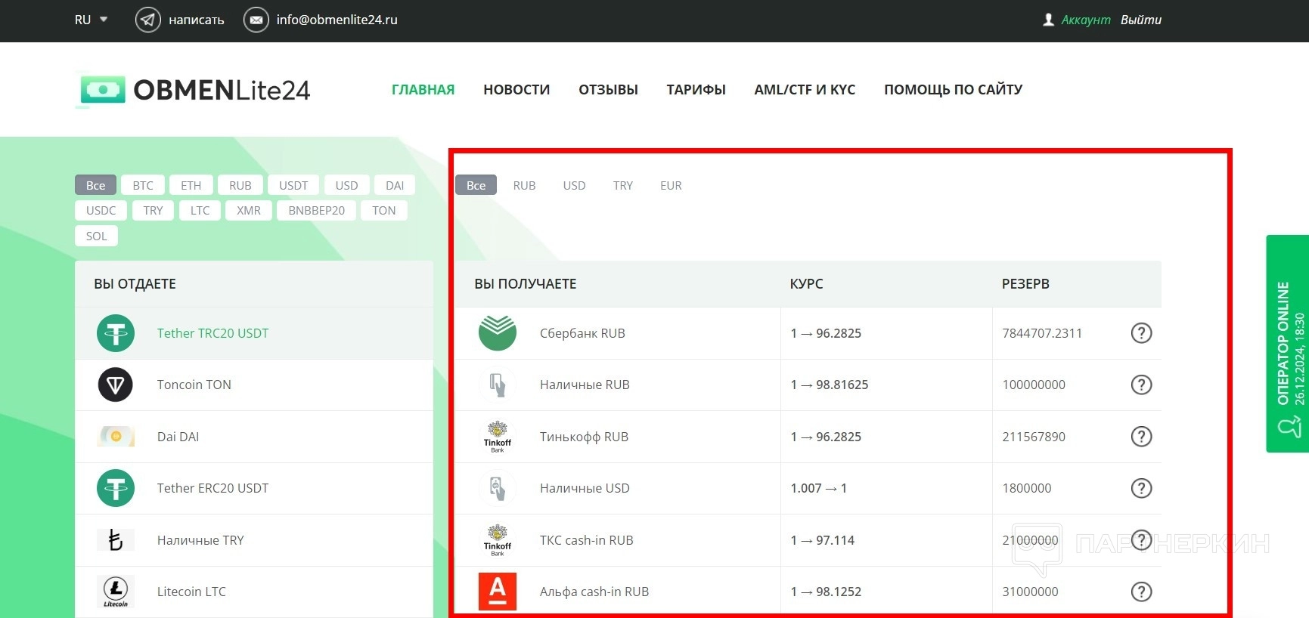Click the reserve value 7844707.2311
The width and height of the screenshot is (1309, 618).
click(x=1042, y=333)
